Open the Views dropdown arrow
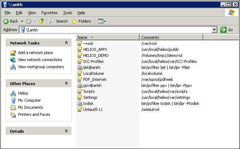The width and height of the screenshot is (240, 149). tap(105, 22)
